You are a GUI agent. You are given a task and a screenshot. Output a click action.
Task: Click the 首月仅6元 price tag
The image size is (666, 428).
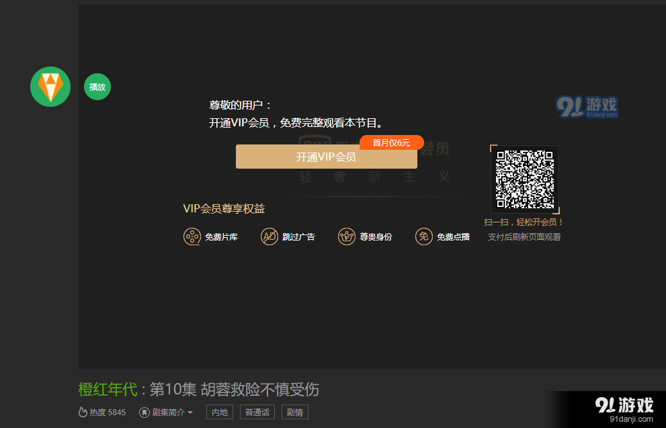pyautogui.click(x=391, y=142)
